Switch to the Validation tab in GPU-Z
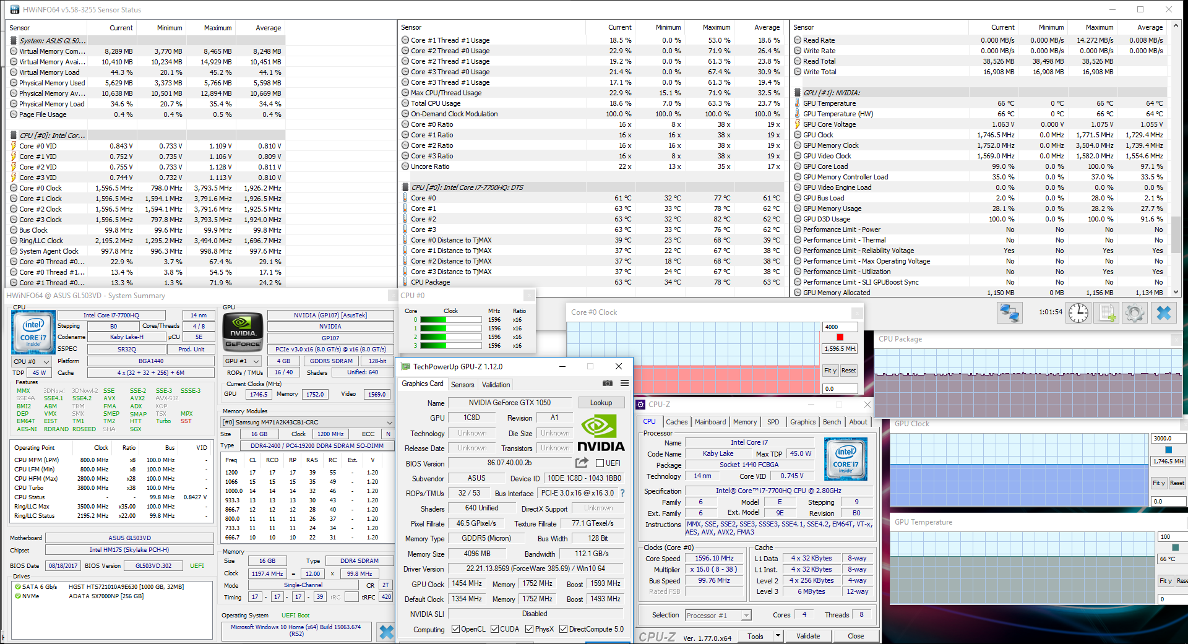This screenshot has height=644, width=1188. (496, 385)
